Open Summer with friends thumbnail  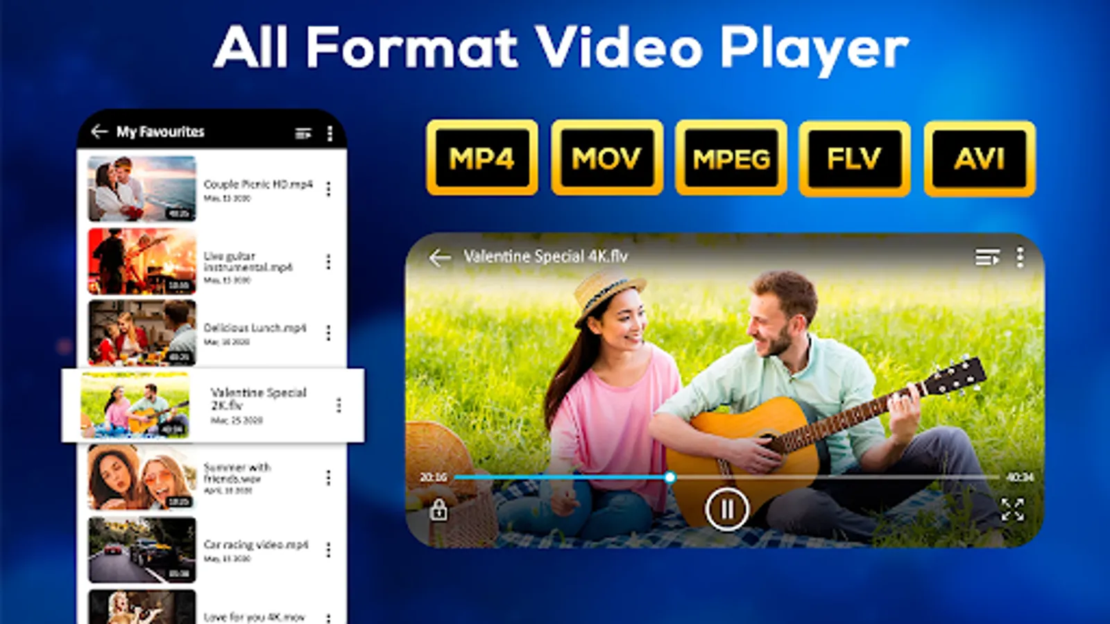(x=142, y=477)
